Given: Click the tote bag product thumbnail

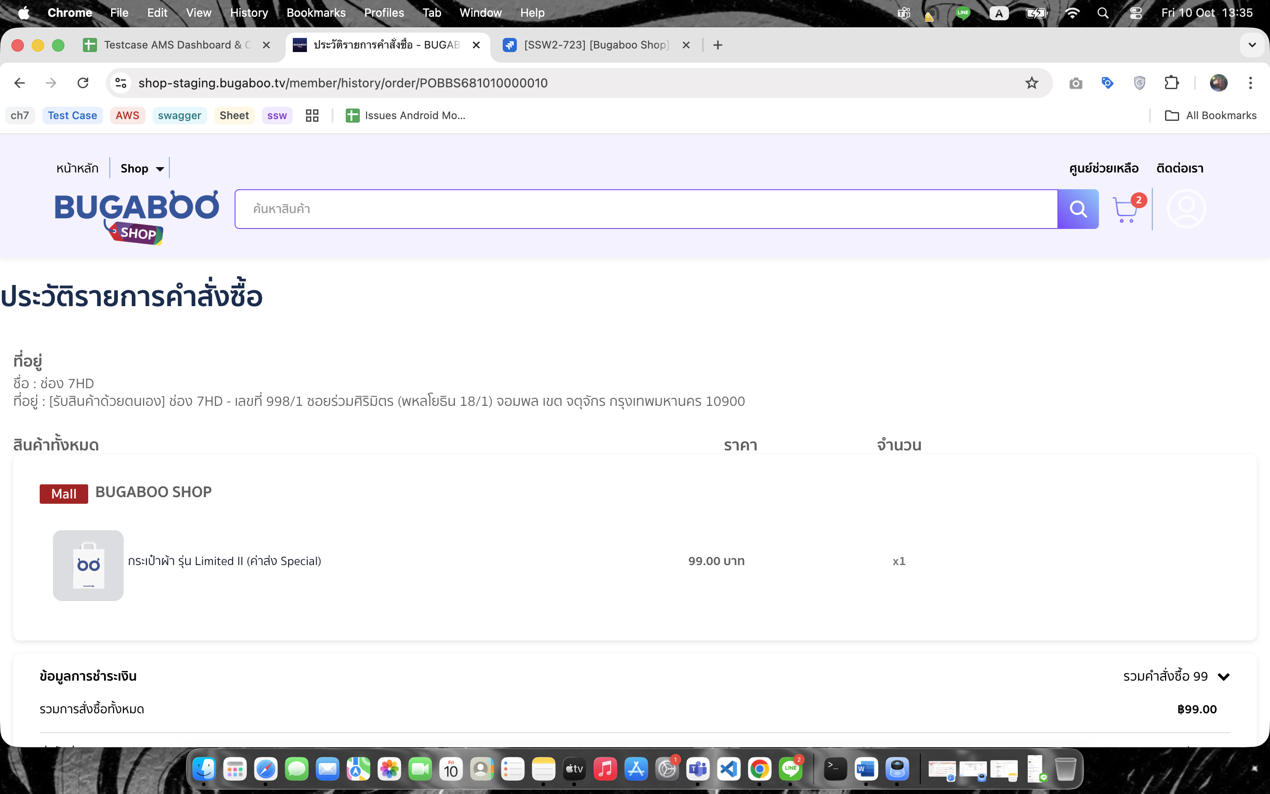Looking at the screenshot, I should pos(88,565).
